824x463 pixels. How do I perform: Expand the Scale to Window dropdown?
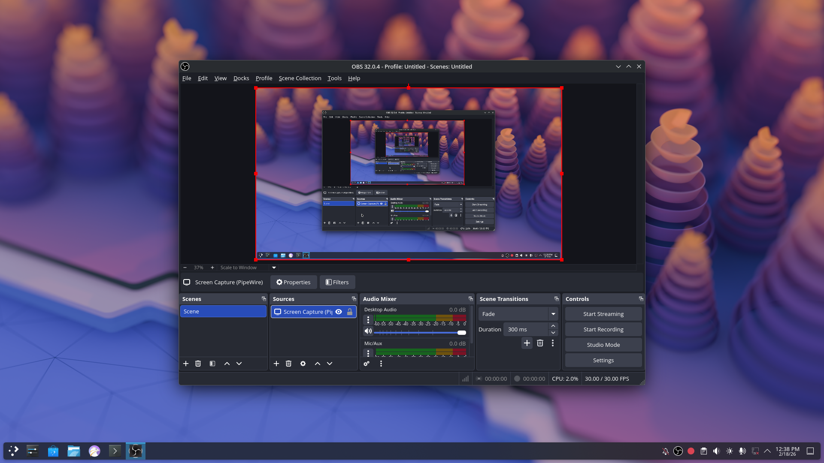274,268
